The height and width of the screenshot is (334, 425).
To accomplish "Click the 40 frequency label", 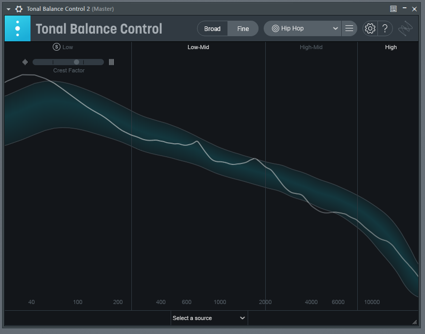I will point(32,302).
